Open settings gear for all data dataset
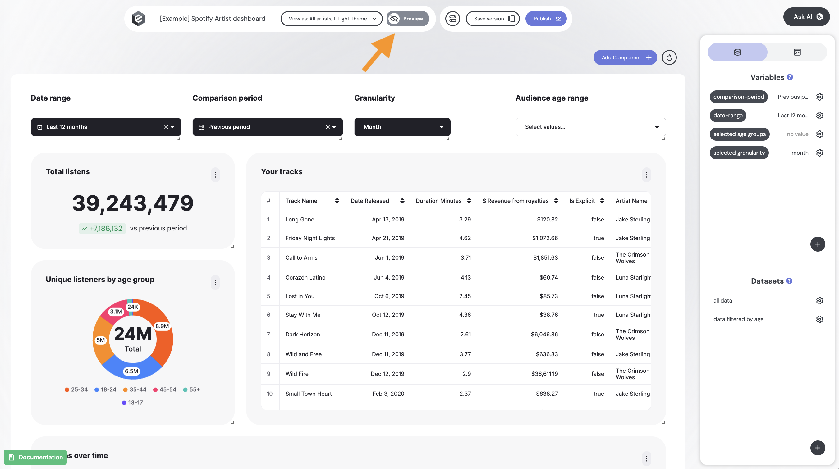This screenshot has height=469, width=839. tap(819, 301)
